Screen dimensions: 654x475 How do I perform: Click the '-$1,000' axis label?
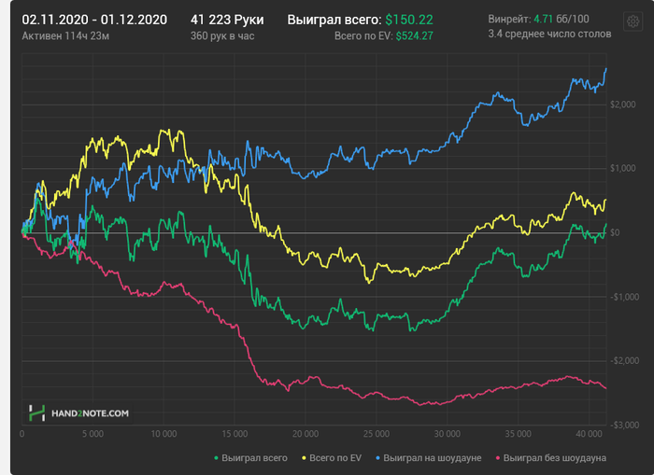pos(624,297)
